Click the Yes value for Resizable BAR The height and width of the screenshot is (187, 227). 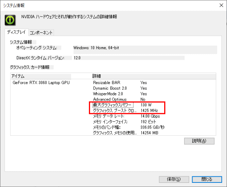(144, 83)
